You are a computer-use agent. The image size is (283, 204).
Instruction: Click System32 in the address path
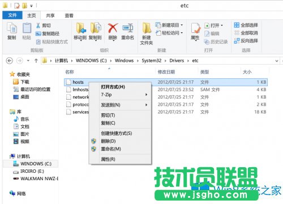152,61
